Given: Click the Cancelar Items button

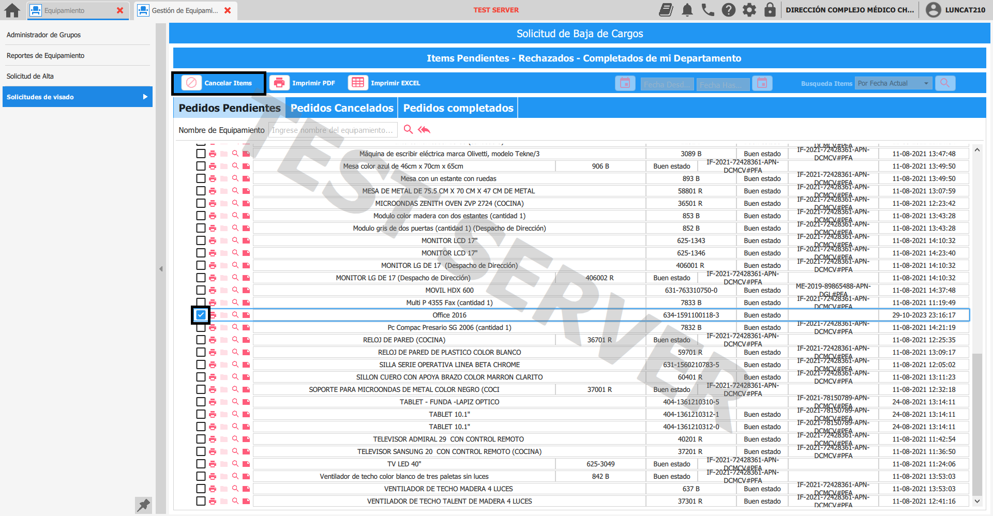Looking at the screenshot, I should [x=219, y=83].
